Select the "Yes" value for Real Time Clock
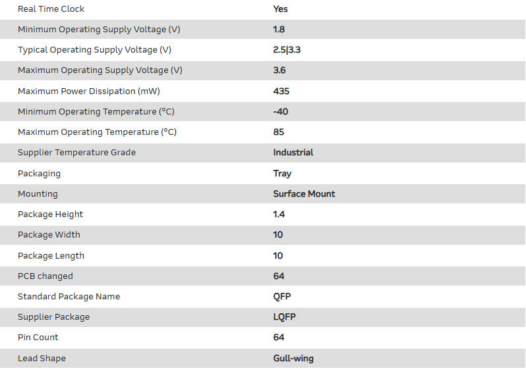The width and height of the screenshot is (526, 379). tap(280, 9)
